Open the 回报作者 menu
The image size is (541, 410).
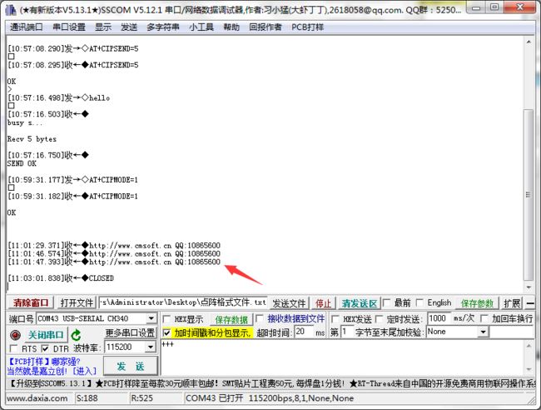[266, 27]
